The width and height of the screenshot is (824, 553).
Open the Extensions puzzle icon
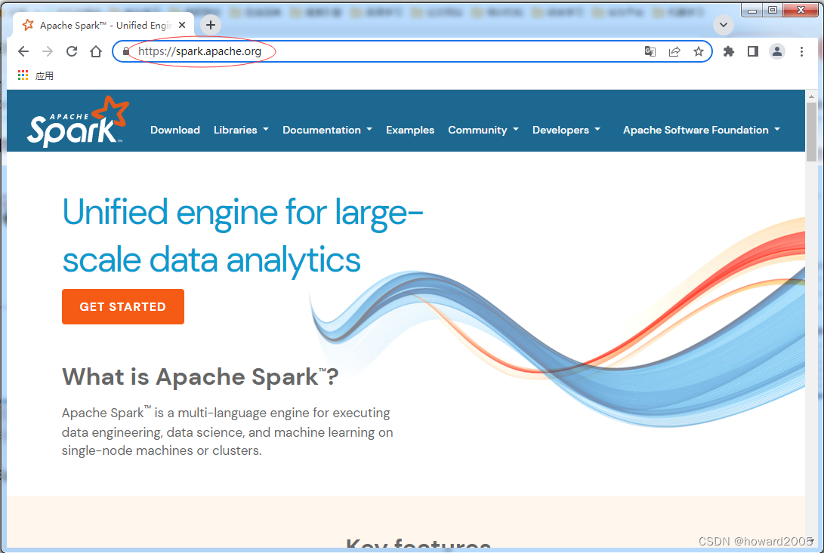pyautogui.click(x=728, y=51)
